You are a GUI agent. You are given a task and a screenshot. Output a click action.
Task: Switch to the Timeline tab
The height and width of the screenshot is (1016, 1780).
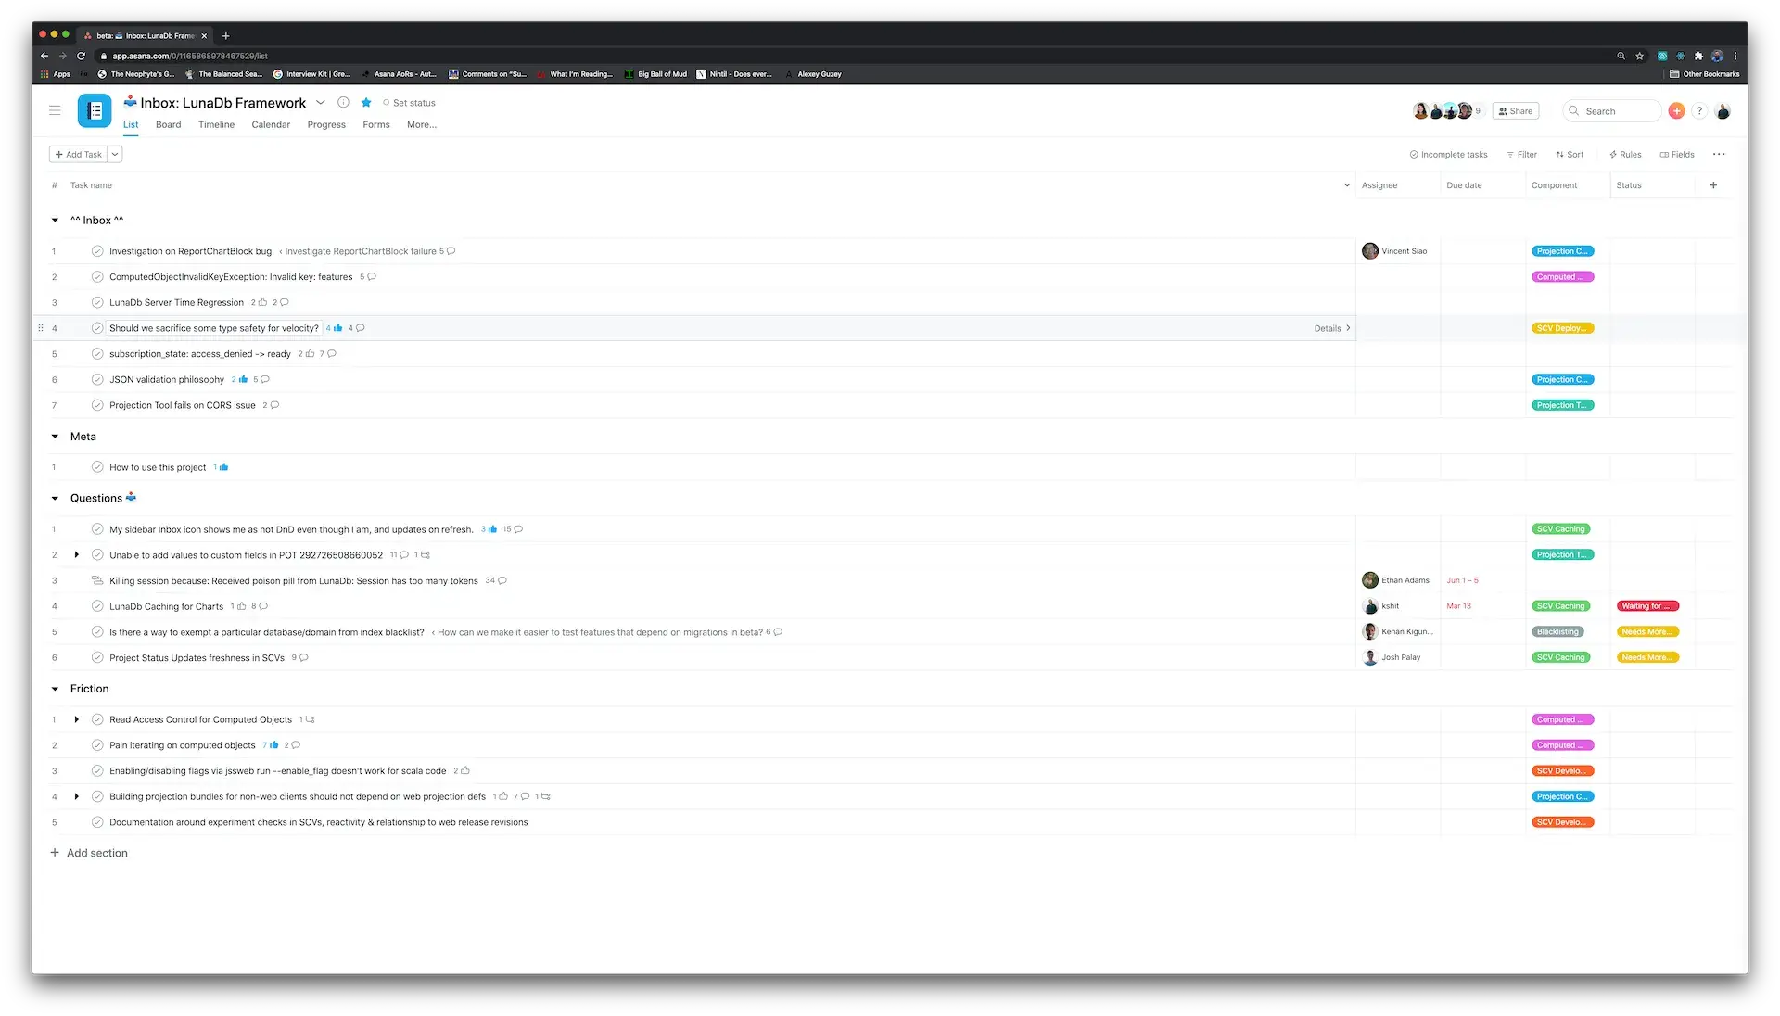pyautogui.click(x=216, y=125)
